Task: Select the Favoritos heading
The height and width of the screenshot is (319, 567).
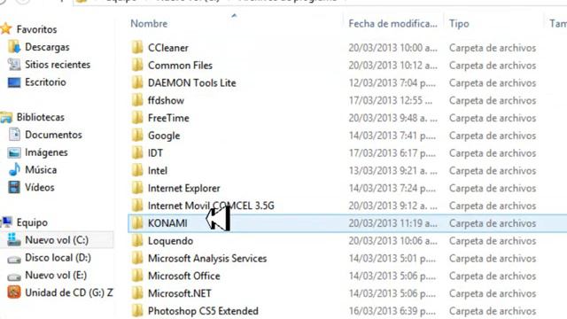Action: 36,29
